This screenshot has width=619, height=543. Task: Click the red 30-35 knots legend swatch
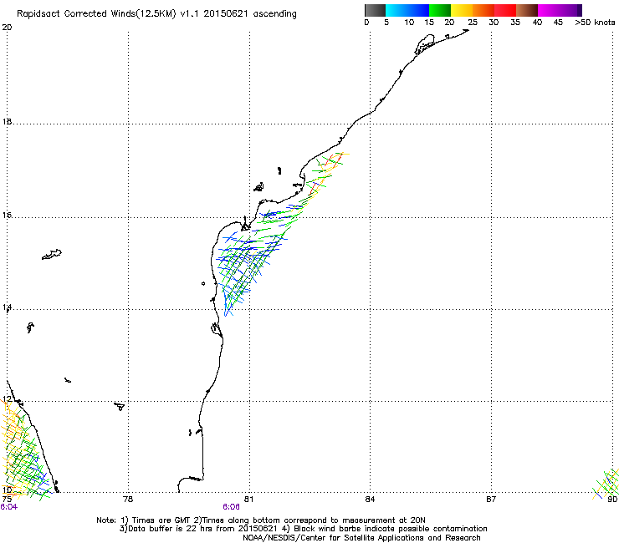tap(505, 10)
